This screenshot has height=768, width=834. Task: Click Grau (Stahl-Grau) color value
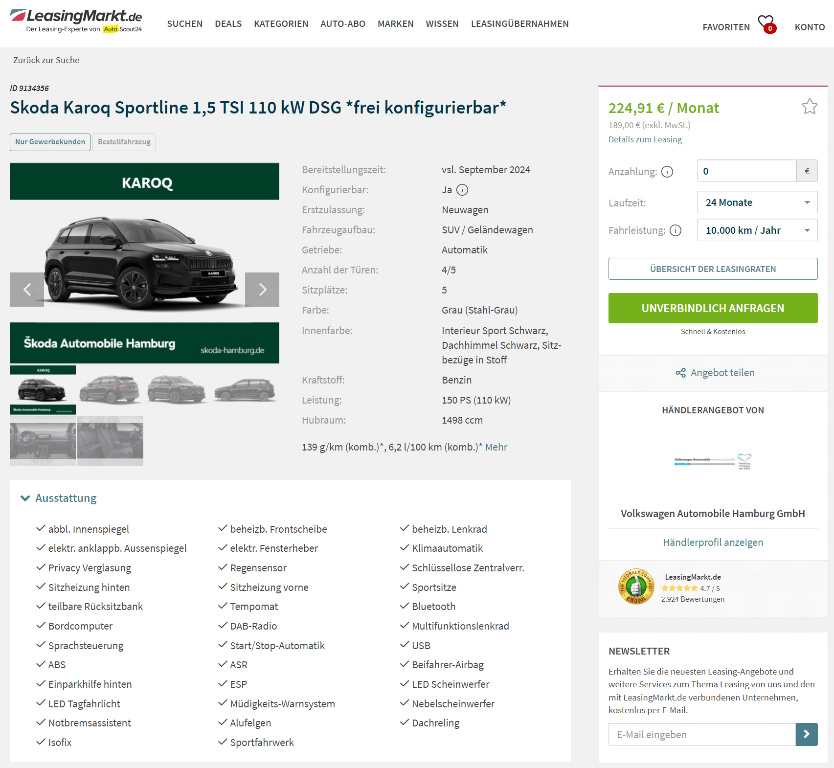point(479,310)
